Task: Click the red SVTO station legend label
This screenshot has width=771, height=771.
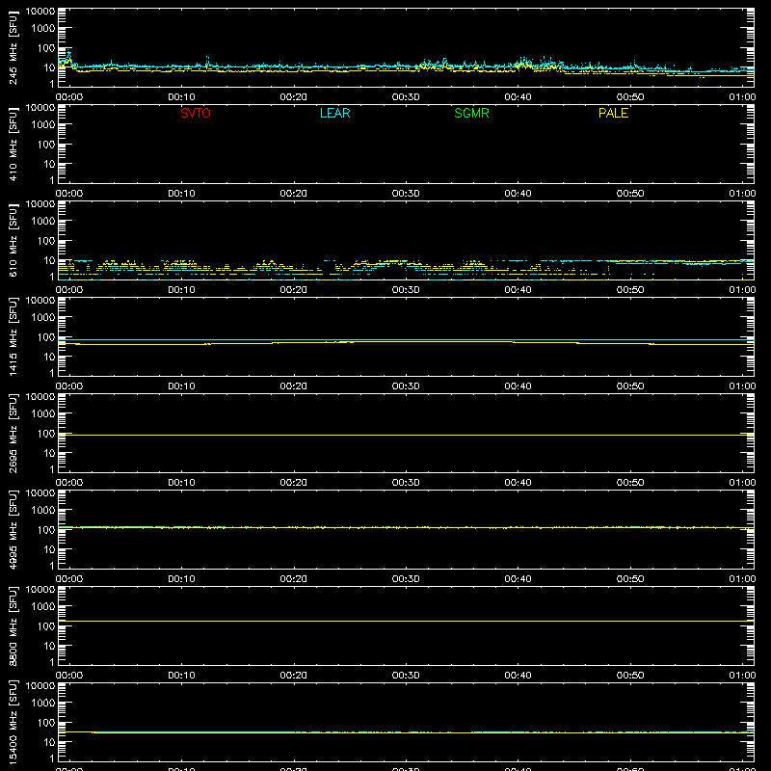Action: 196,113
